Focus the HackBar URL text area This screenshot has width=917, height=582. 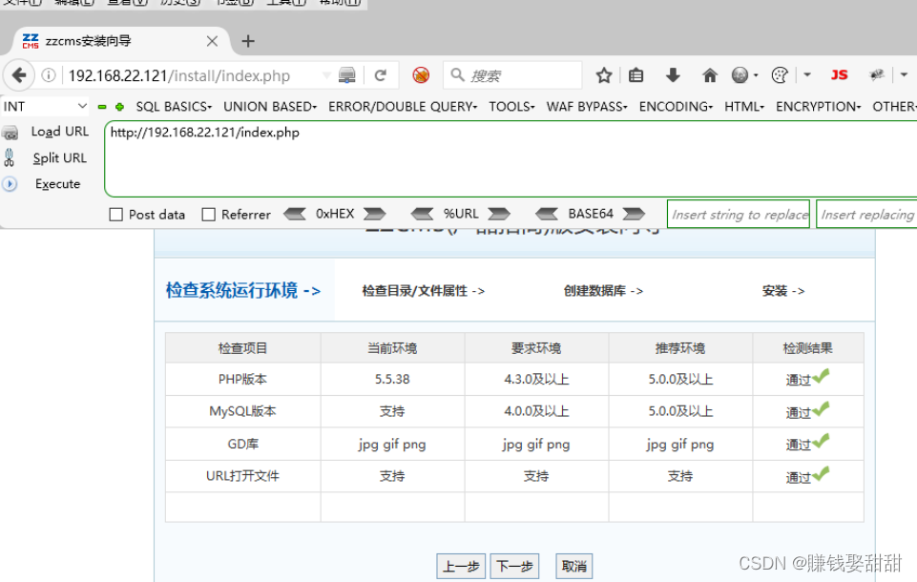tap(511, 159)
